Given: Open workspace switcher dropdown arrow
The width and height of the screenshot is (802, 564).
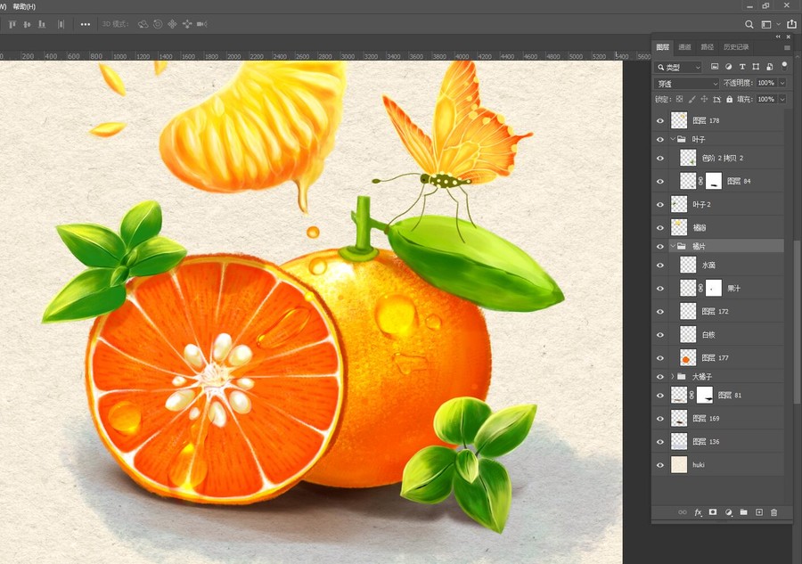Looking at the screenshot, I should [x=779, y=24].
